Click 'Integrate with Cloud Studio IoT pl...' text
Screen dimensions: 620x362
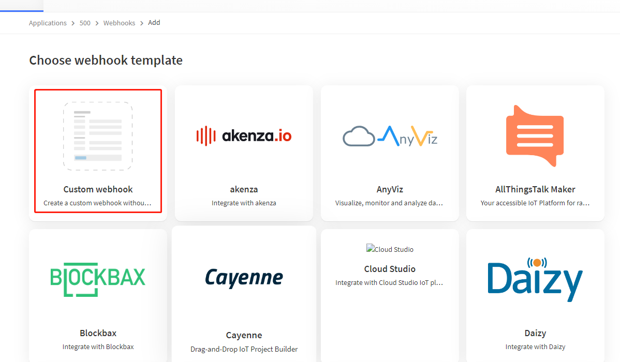389,282
